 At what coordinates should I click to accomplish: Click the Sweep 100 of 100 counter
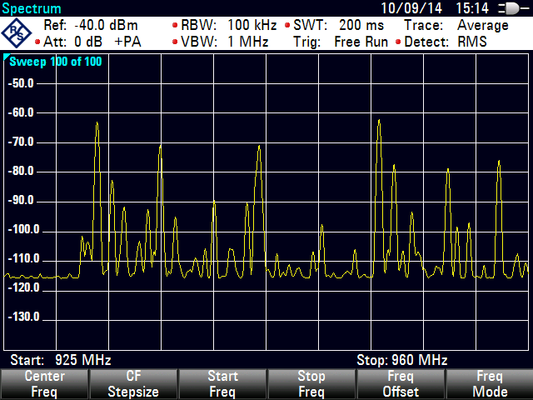(x=56, y=62)
